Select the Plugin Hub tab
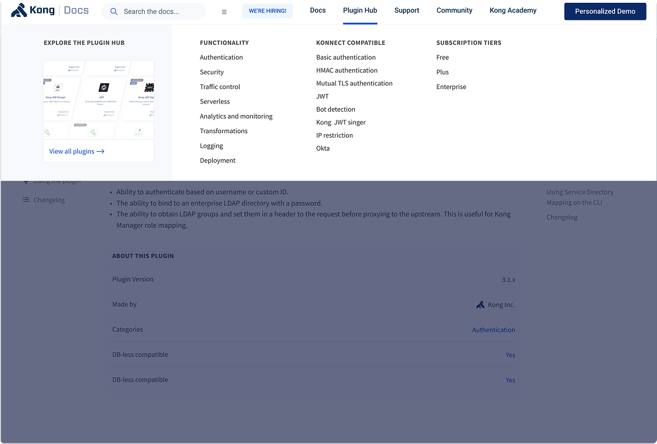 [360, 10]
